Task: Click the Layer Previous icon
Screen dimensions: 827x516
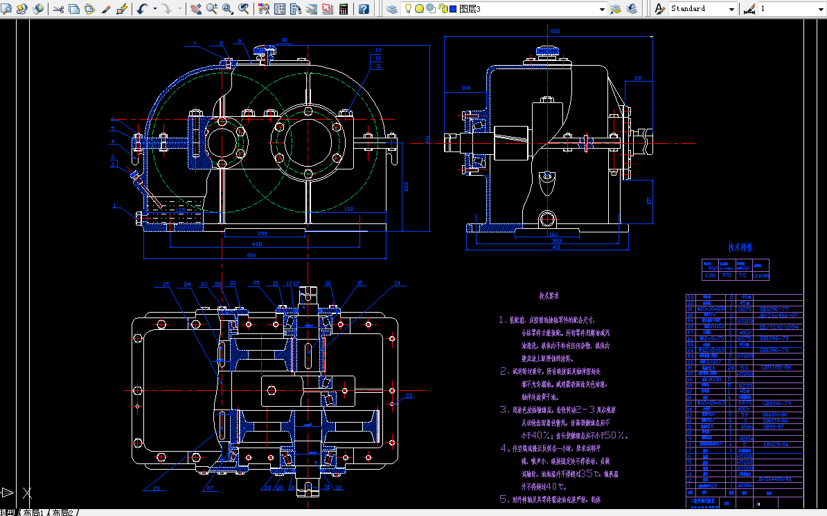Action: point(632,9)
